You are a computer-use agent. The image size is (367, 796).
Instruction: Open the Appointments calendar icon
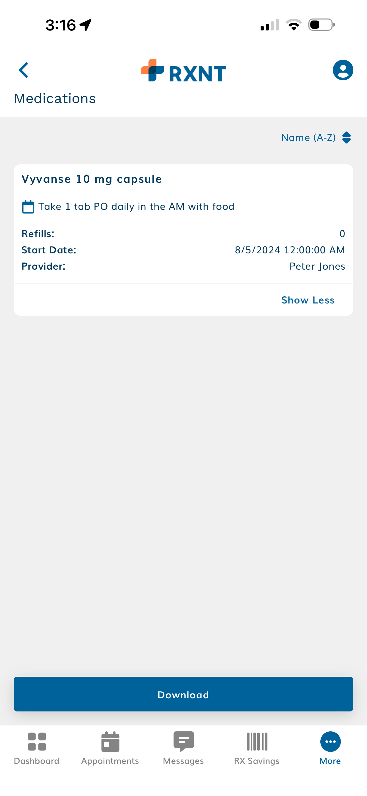coord(110,741)
